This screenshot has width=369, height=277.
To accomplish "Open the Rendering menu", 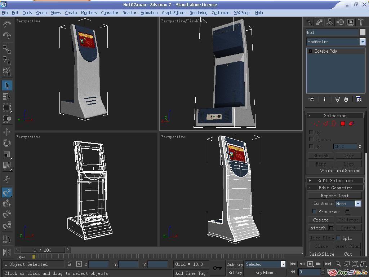I will (198, 13).
